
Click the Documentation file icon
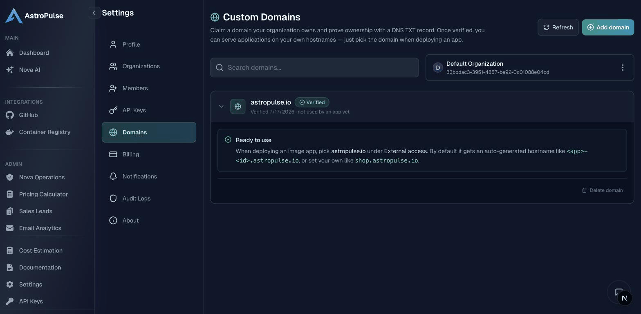pos(10,267)
